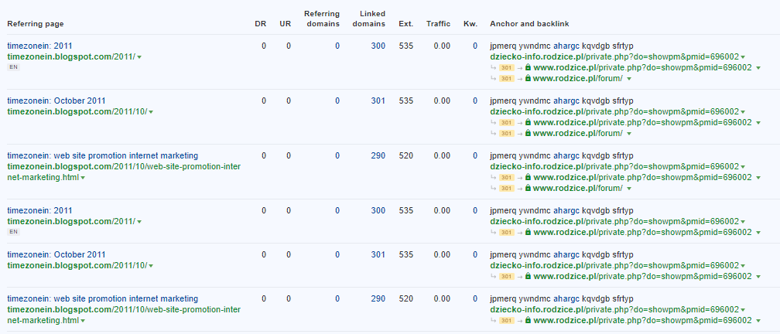Screen dimensions: 780x334
Task: Expand caret next to first row's timezonein.blogspot.com/2011/ URL
Action: [x=139, y=57]
